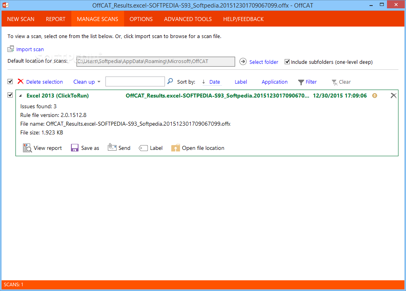Click the File name: OffCAT_Results line

coord(125,124)
